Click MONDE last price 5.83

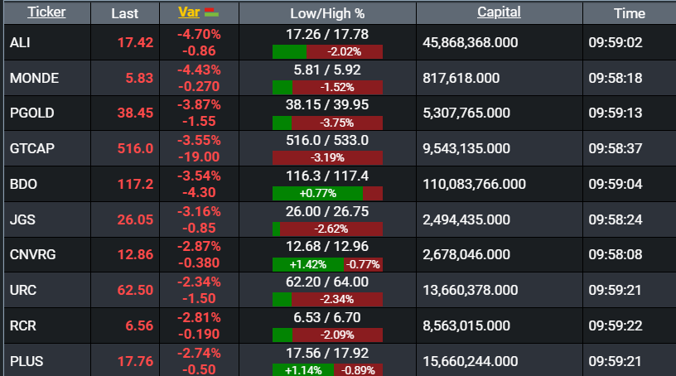click(139, 78)
